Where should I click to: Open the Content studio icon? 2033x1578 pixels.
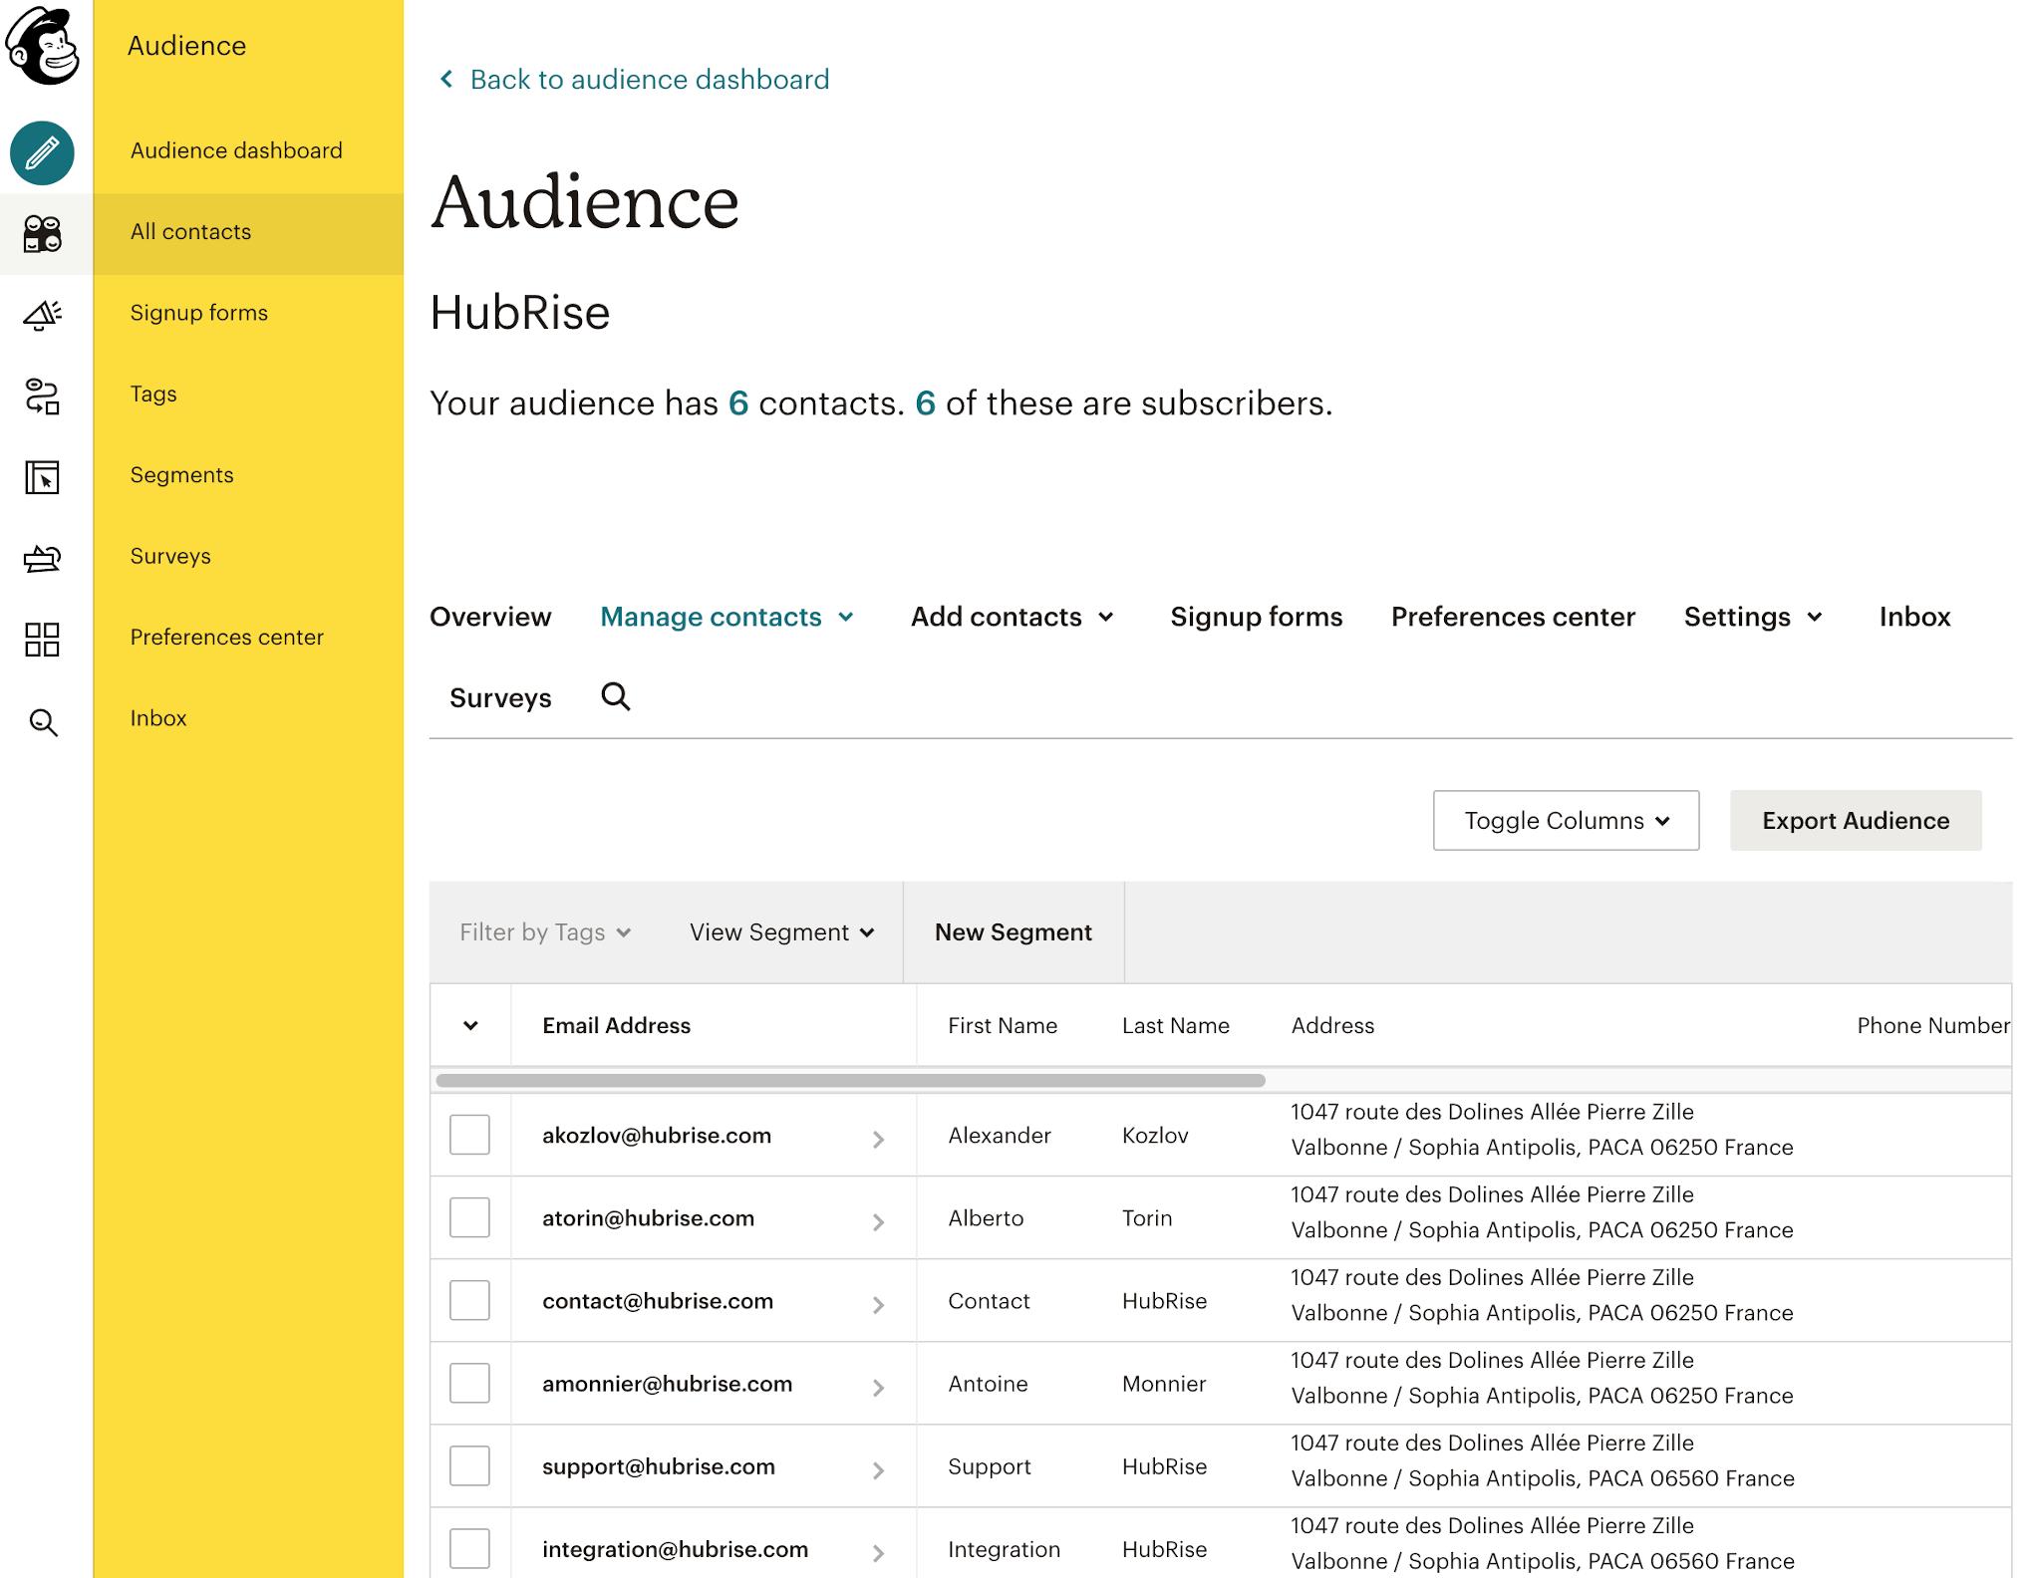(x=42, y=559)
